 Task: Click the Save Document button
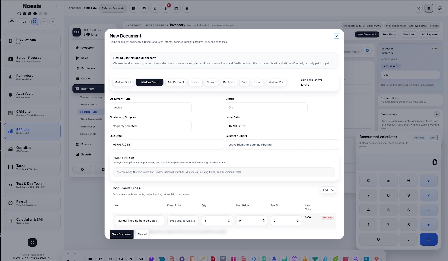click(122, 234)
